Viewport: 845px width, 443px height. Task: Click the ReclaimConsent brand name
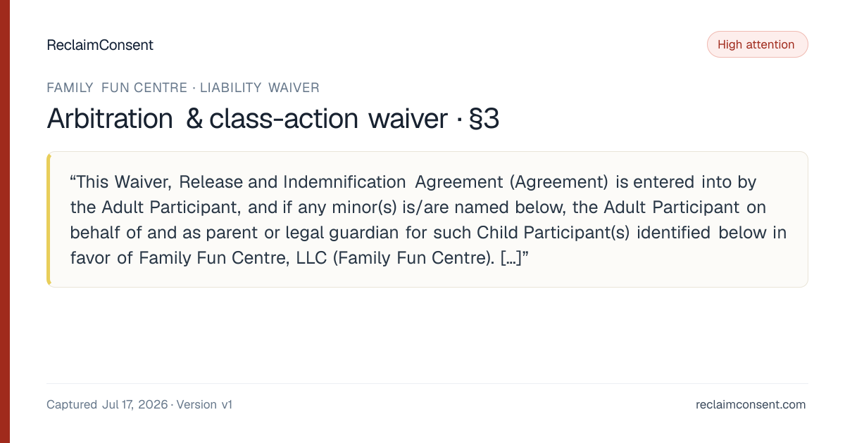100,45
